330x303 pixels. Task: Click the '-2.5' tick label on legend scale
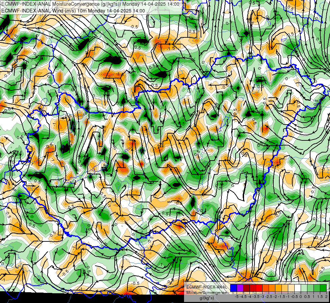(269, 297)
